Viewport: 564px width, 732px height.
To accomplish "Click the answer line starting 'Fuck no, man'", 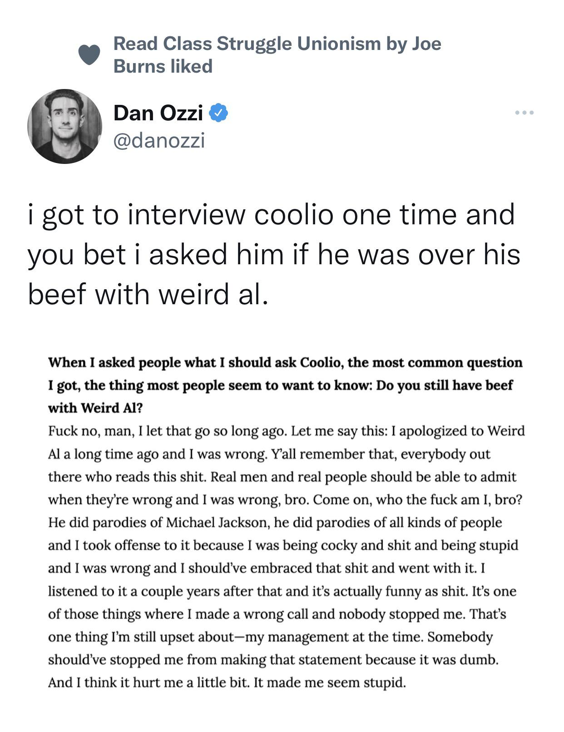I will [x=286, y=430].
